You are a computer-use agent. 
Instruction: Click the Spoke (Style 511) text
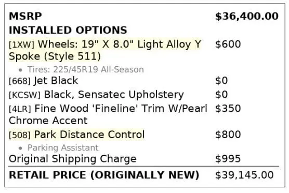click(x=55, y=56)
